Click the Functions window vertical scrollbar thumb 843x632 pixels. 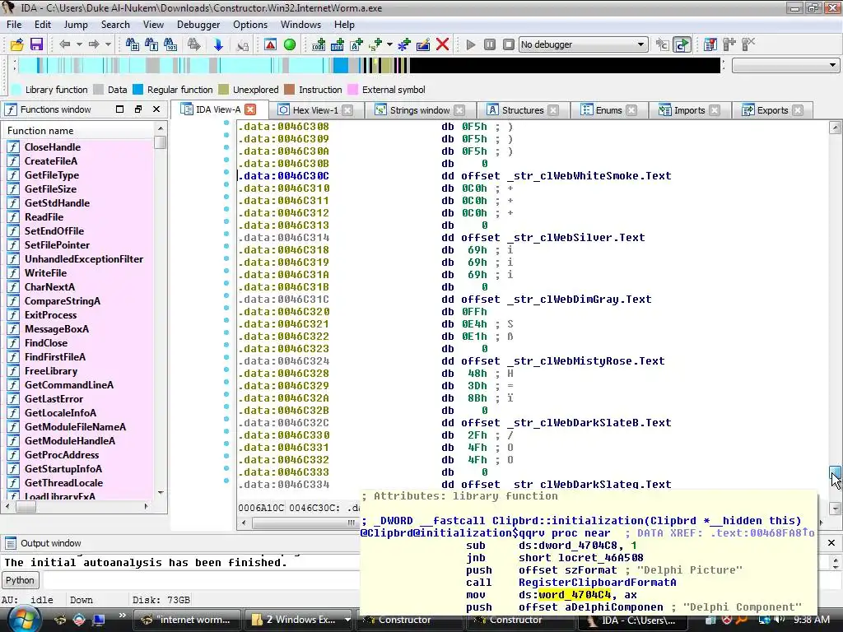pyautogui.click(x=161, y=142)
